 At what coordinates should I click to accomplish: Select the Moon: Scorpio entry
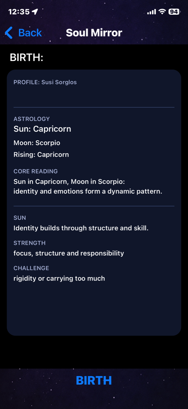(37, 143)
